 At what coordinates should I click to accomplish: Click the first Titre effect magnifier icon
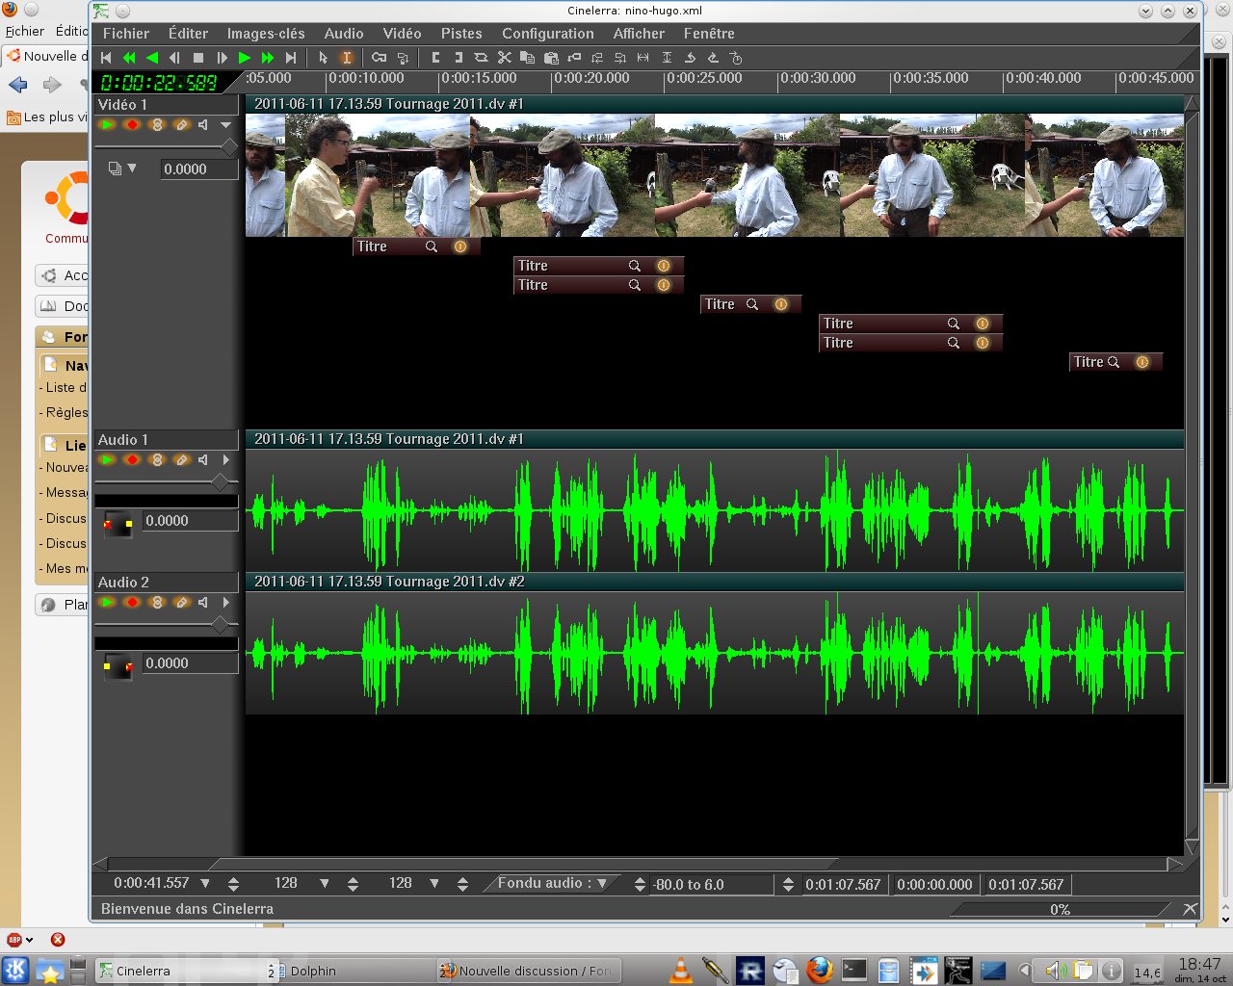(x=432, y=246)
